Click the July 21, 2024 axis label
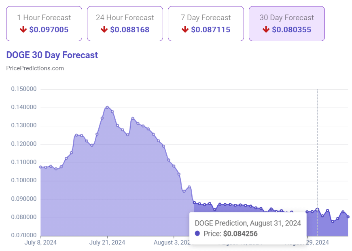The image size is (352, 251). pyautogui.click(x=108, y=243)
